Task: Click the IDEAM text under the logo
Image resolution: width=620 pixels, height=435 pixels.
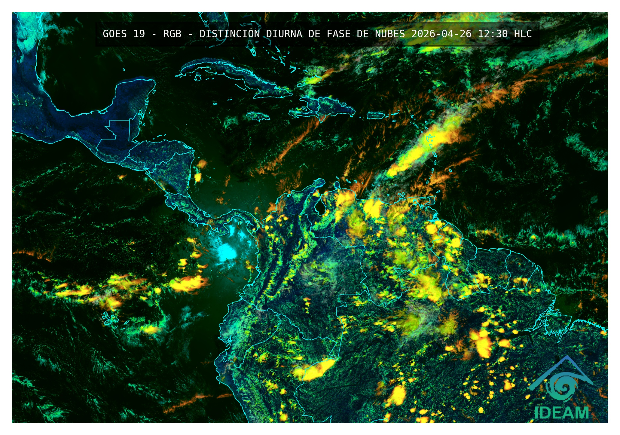Action: [561, 413]
